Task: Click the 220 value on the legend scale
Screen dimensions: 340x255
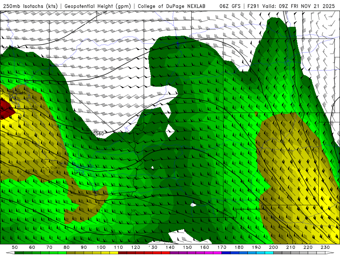Action: pyautogui.click(x=308, y=247)
